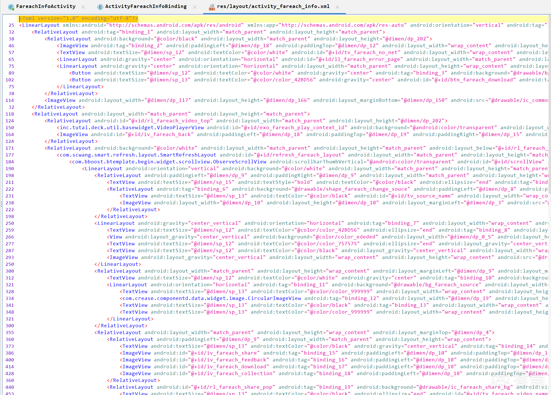Click the XML file icon on layout tab
The width and height of the screenshot is (551, 395).
coord(212,7)
